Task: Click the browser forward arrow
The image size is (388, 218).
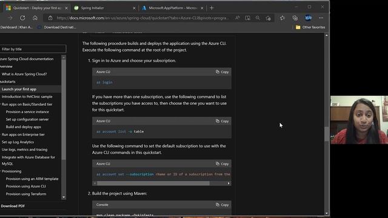Action: pyautogui.click(x=10, y=18)
